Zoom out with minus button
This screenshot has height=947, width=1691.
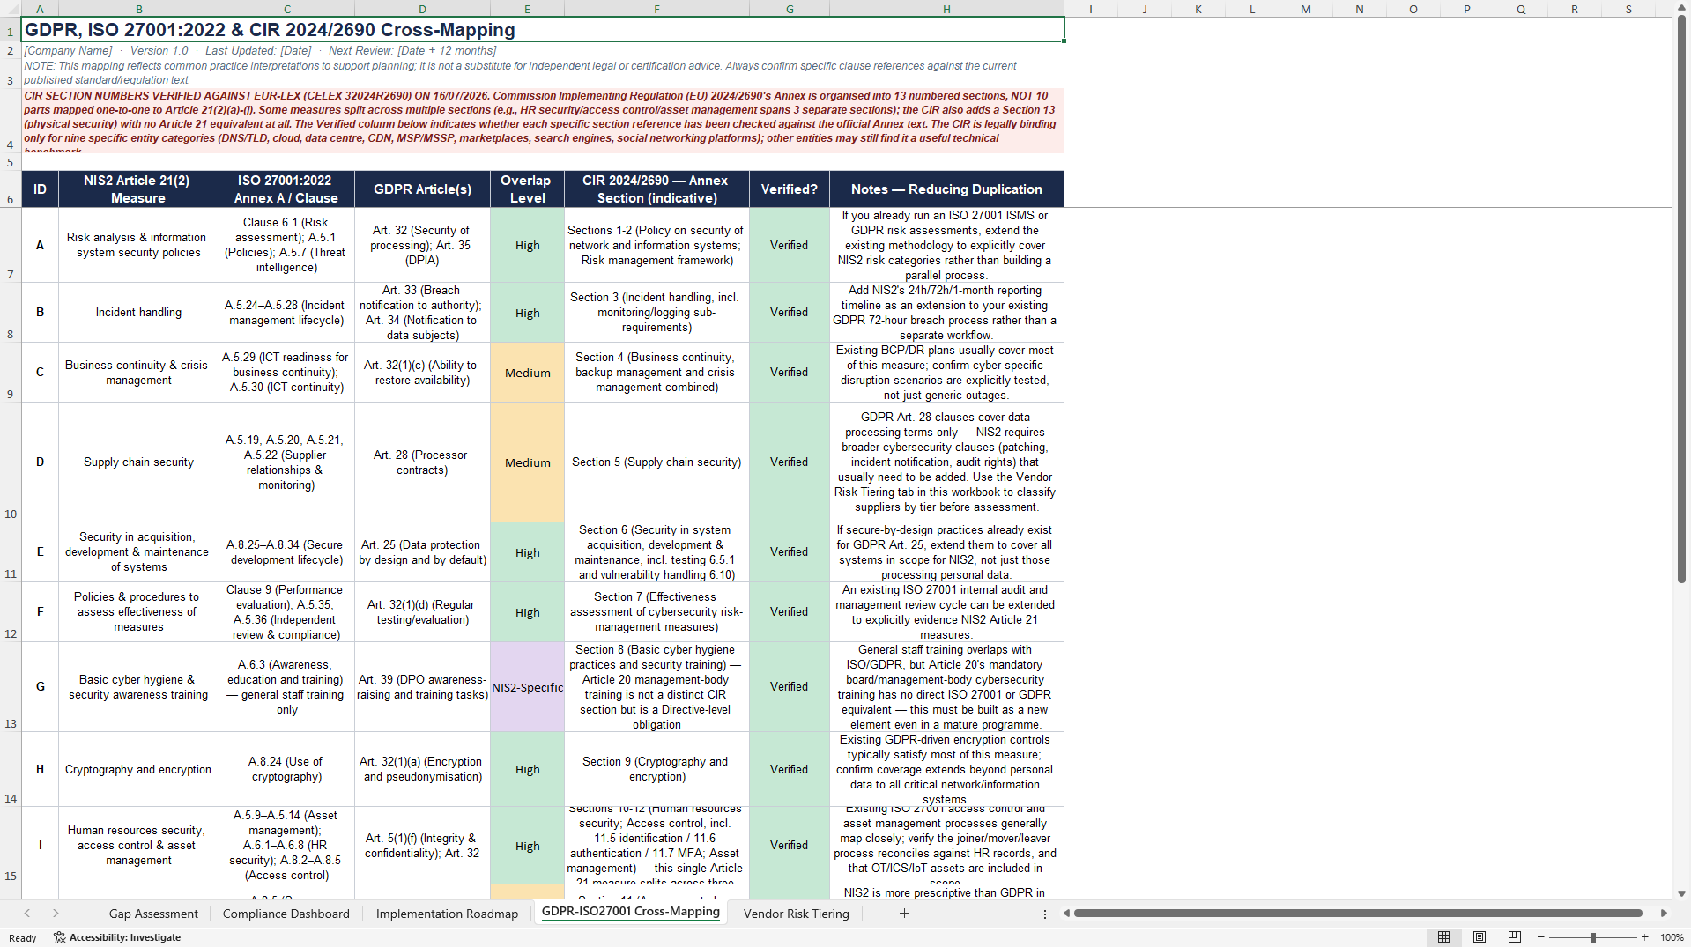point(1541,937)
